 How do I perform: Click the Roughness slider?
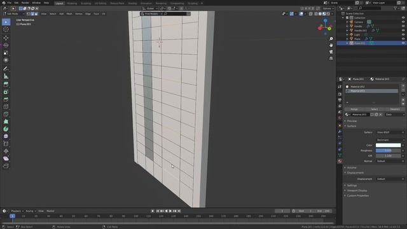coord(388,151)
